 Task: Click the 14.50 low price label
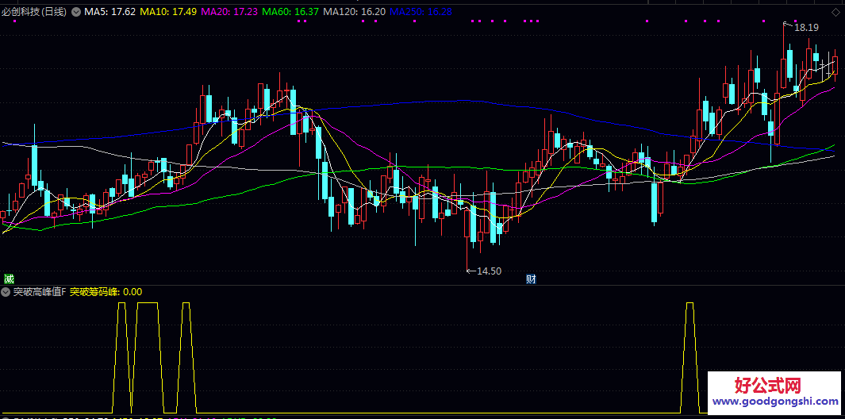[490, 271]
